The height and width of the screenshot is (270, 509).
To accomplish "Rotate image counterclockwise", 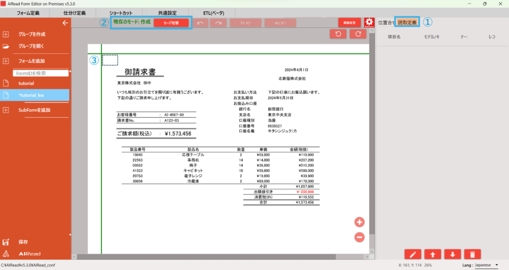I will click(339, 34).
